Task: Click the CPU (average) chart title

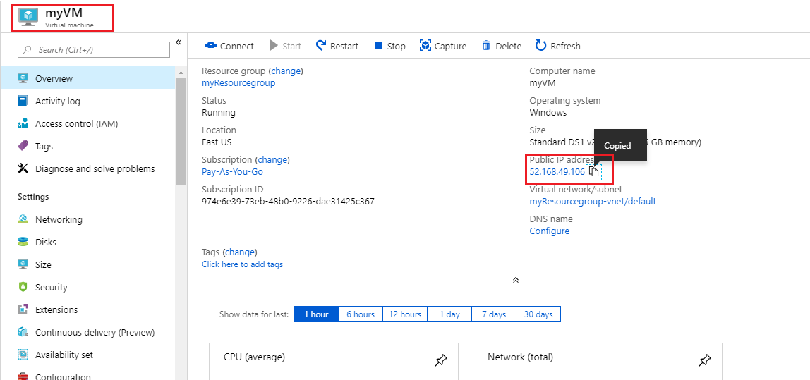Action: [x=254, y=357]
